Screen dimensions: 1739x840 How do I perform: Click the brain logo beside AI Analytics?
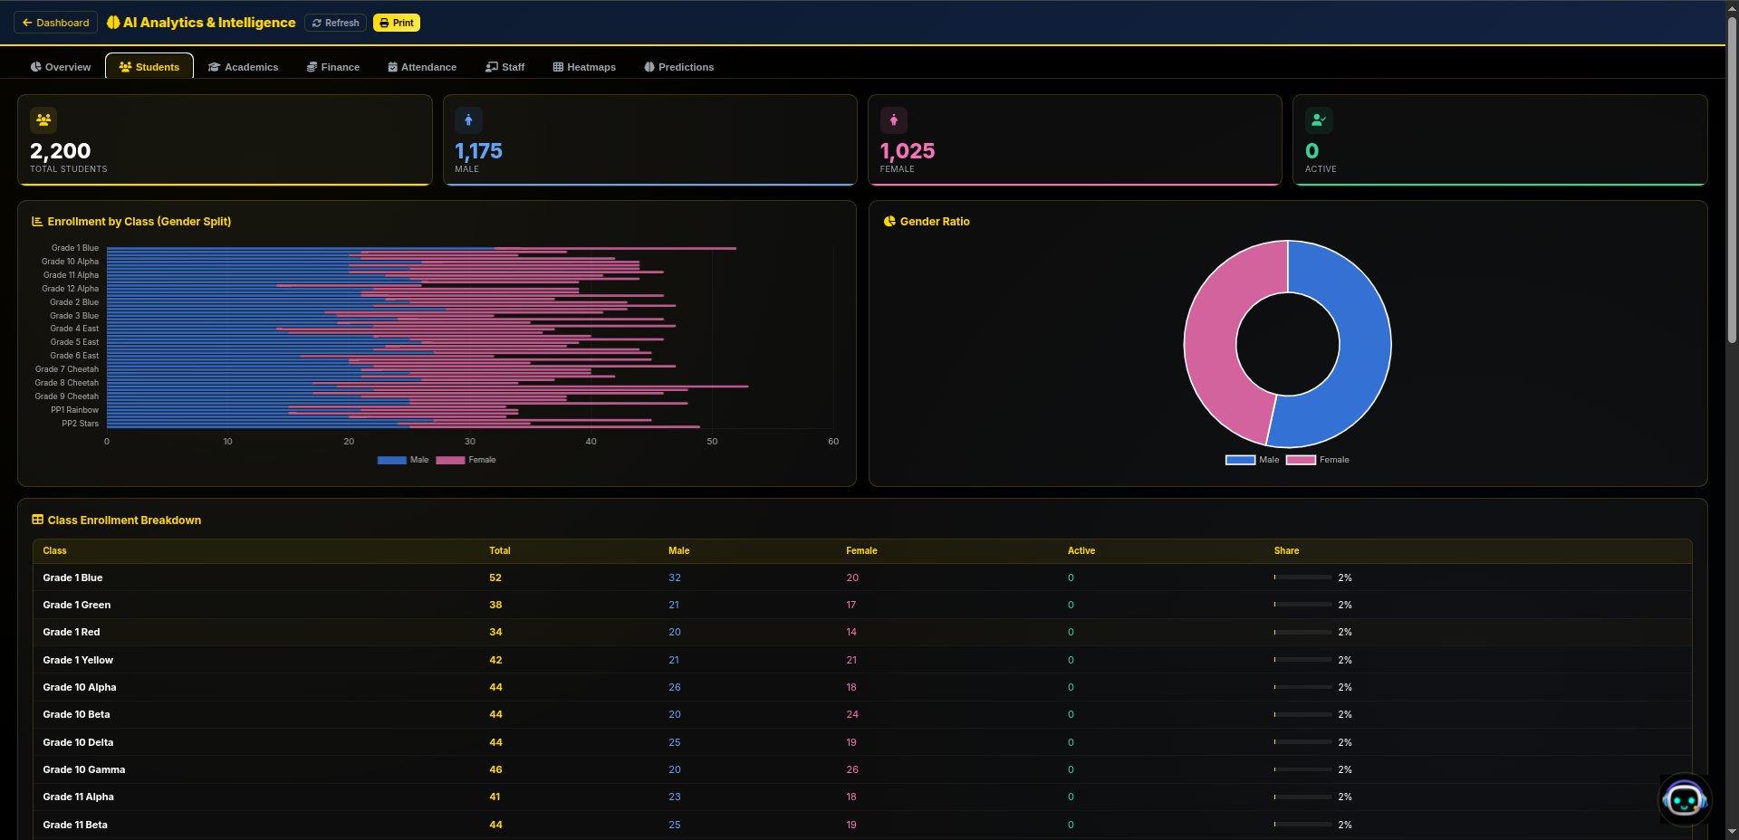tap(113, 23)
